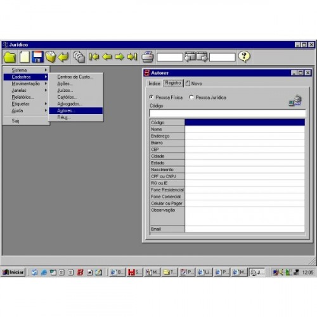Click the copy pages toolbar icon
Image resolution: width=317 pixels, height=317 pixels.
coord(79,57)
